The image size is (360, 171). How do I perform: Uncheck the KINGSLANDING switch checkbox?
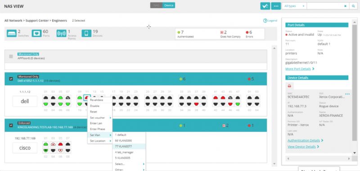click(x=11, y=125)
